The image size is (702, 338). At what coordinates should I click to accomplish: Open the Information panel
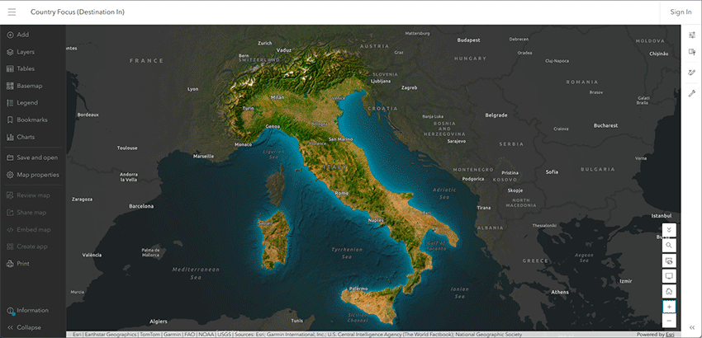pos(33,310)
